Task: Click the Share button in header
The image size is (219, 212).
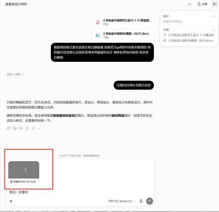Action: pyautogui.click(x=202, y=4)
